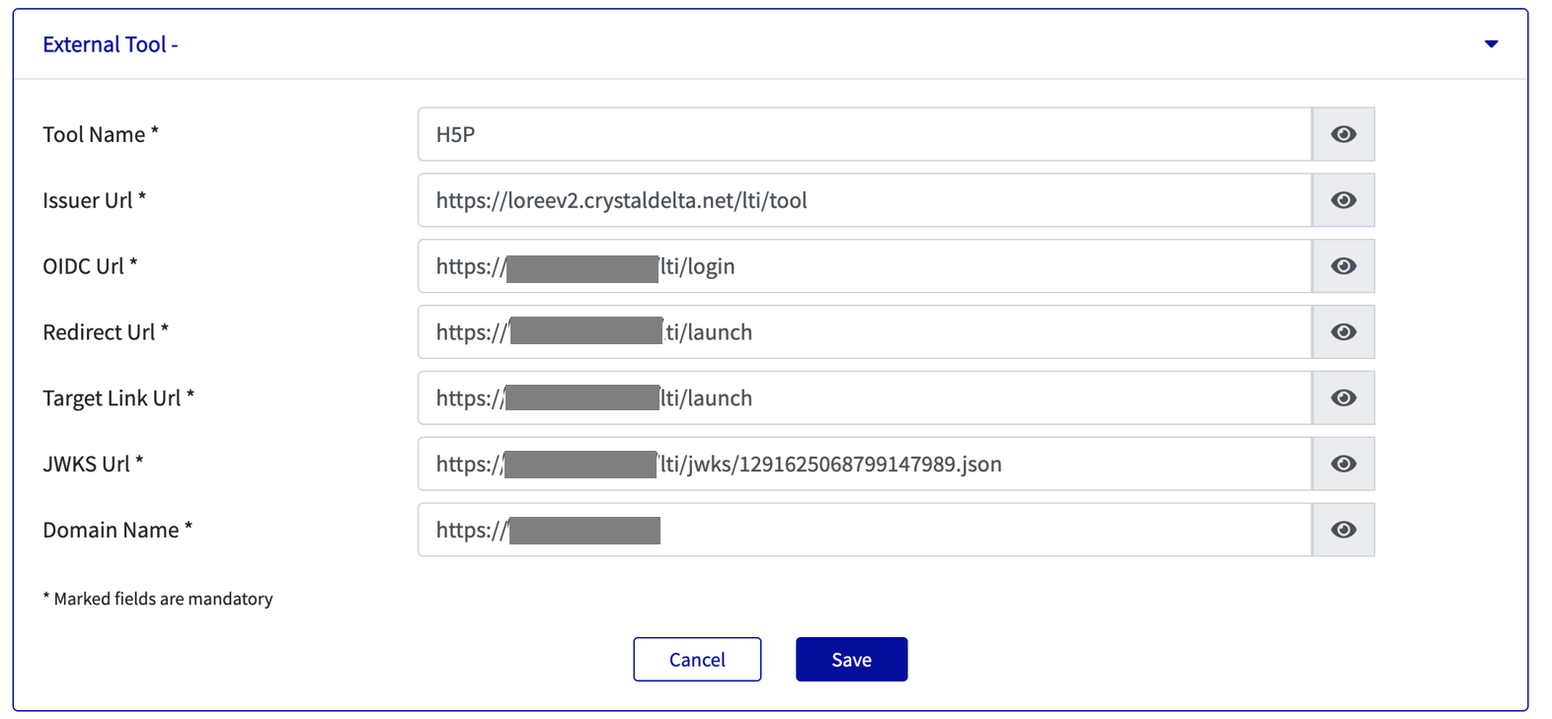This screenshot has height=719, width=1552.
Task: Click the Domain Name input box
Action: click(x=987, y=530)
